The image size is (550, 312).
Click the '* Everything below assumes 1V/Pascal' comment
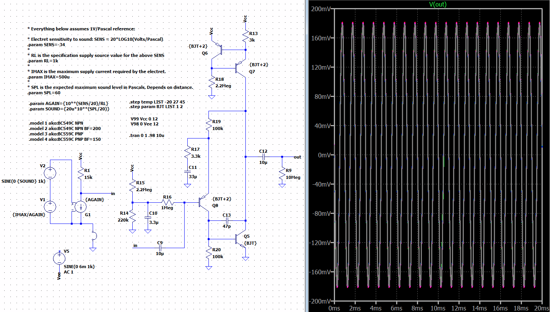pos(81,29)
